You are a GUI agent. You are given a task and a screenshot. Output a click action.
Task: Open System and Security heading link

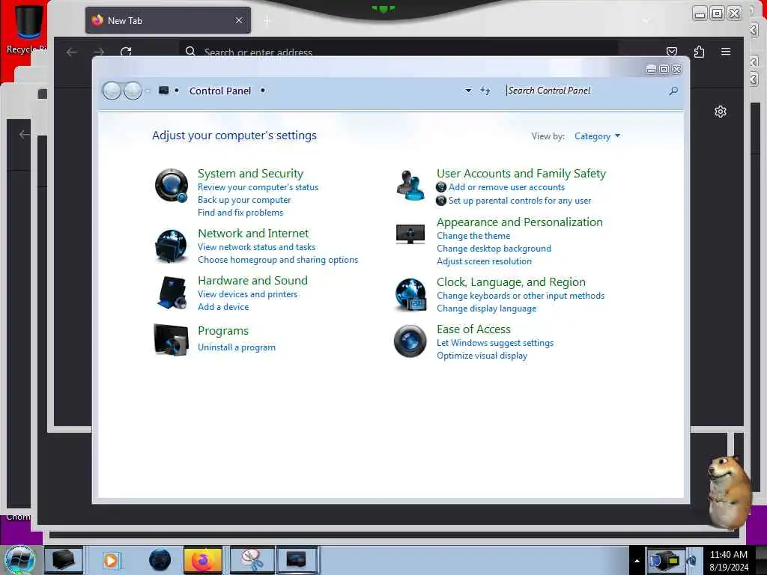[250, 174]
